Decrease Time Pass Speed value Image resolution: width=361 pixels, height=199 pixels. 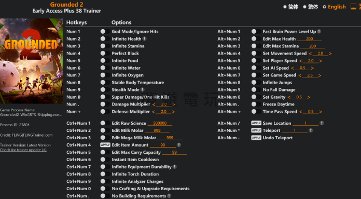pyautogui.click(x=301, y=112)
